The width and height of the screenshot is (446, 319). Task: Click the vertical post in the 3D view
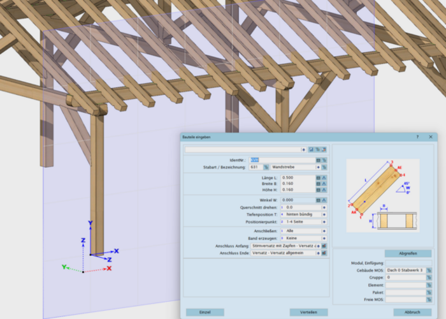point(97,184)
